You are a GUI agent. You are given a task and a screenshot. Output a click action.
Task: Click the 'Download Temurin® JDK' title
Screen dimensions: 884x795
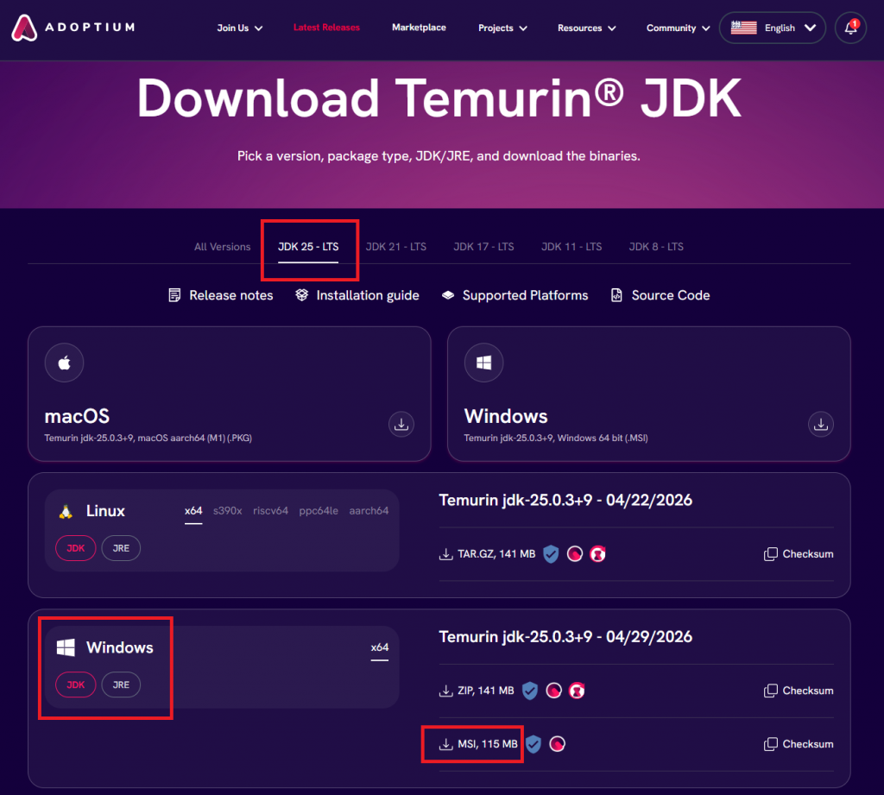(x=439, y=98)
